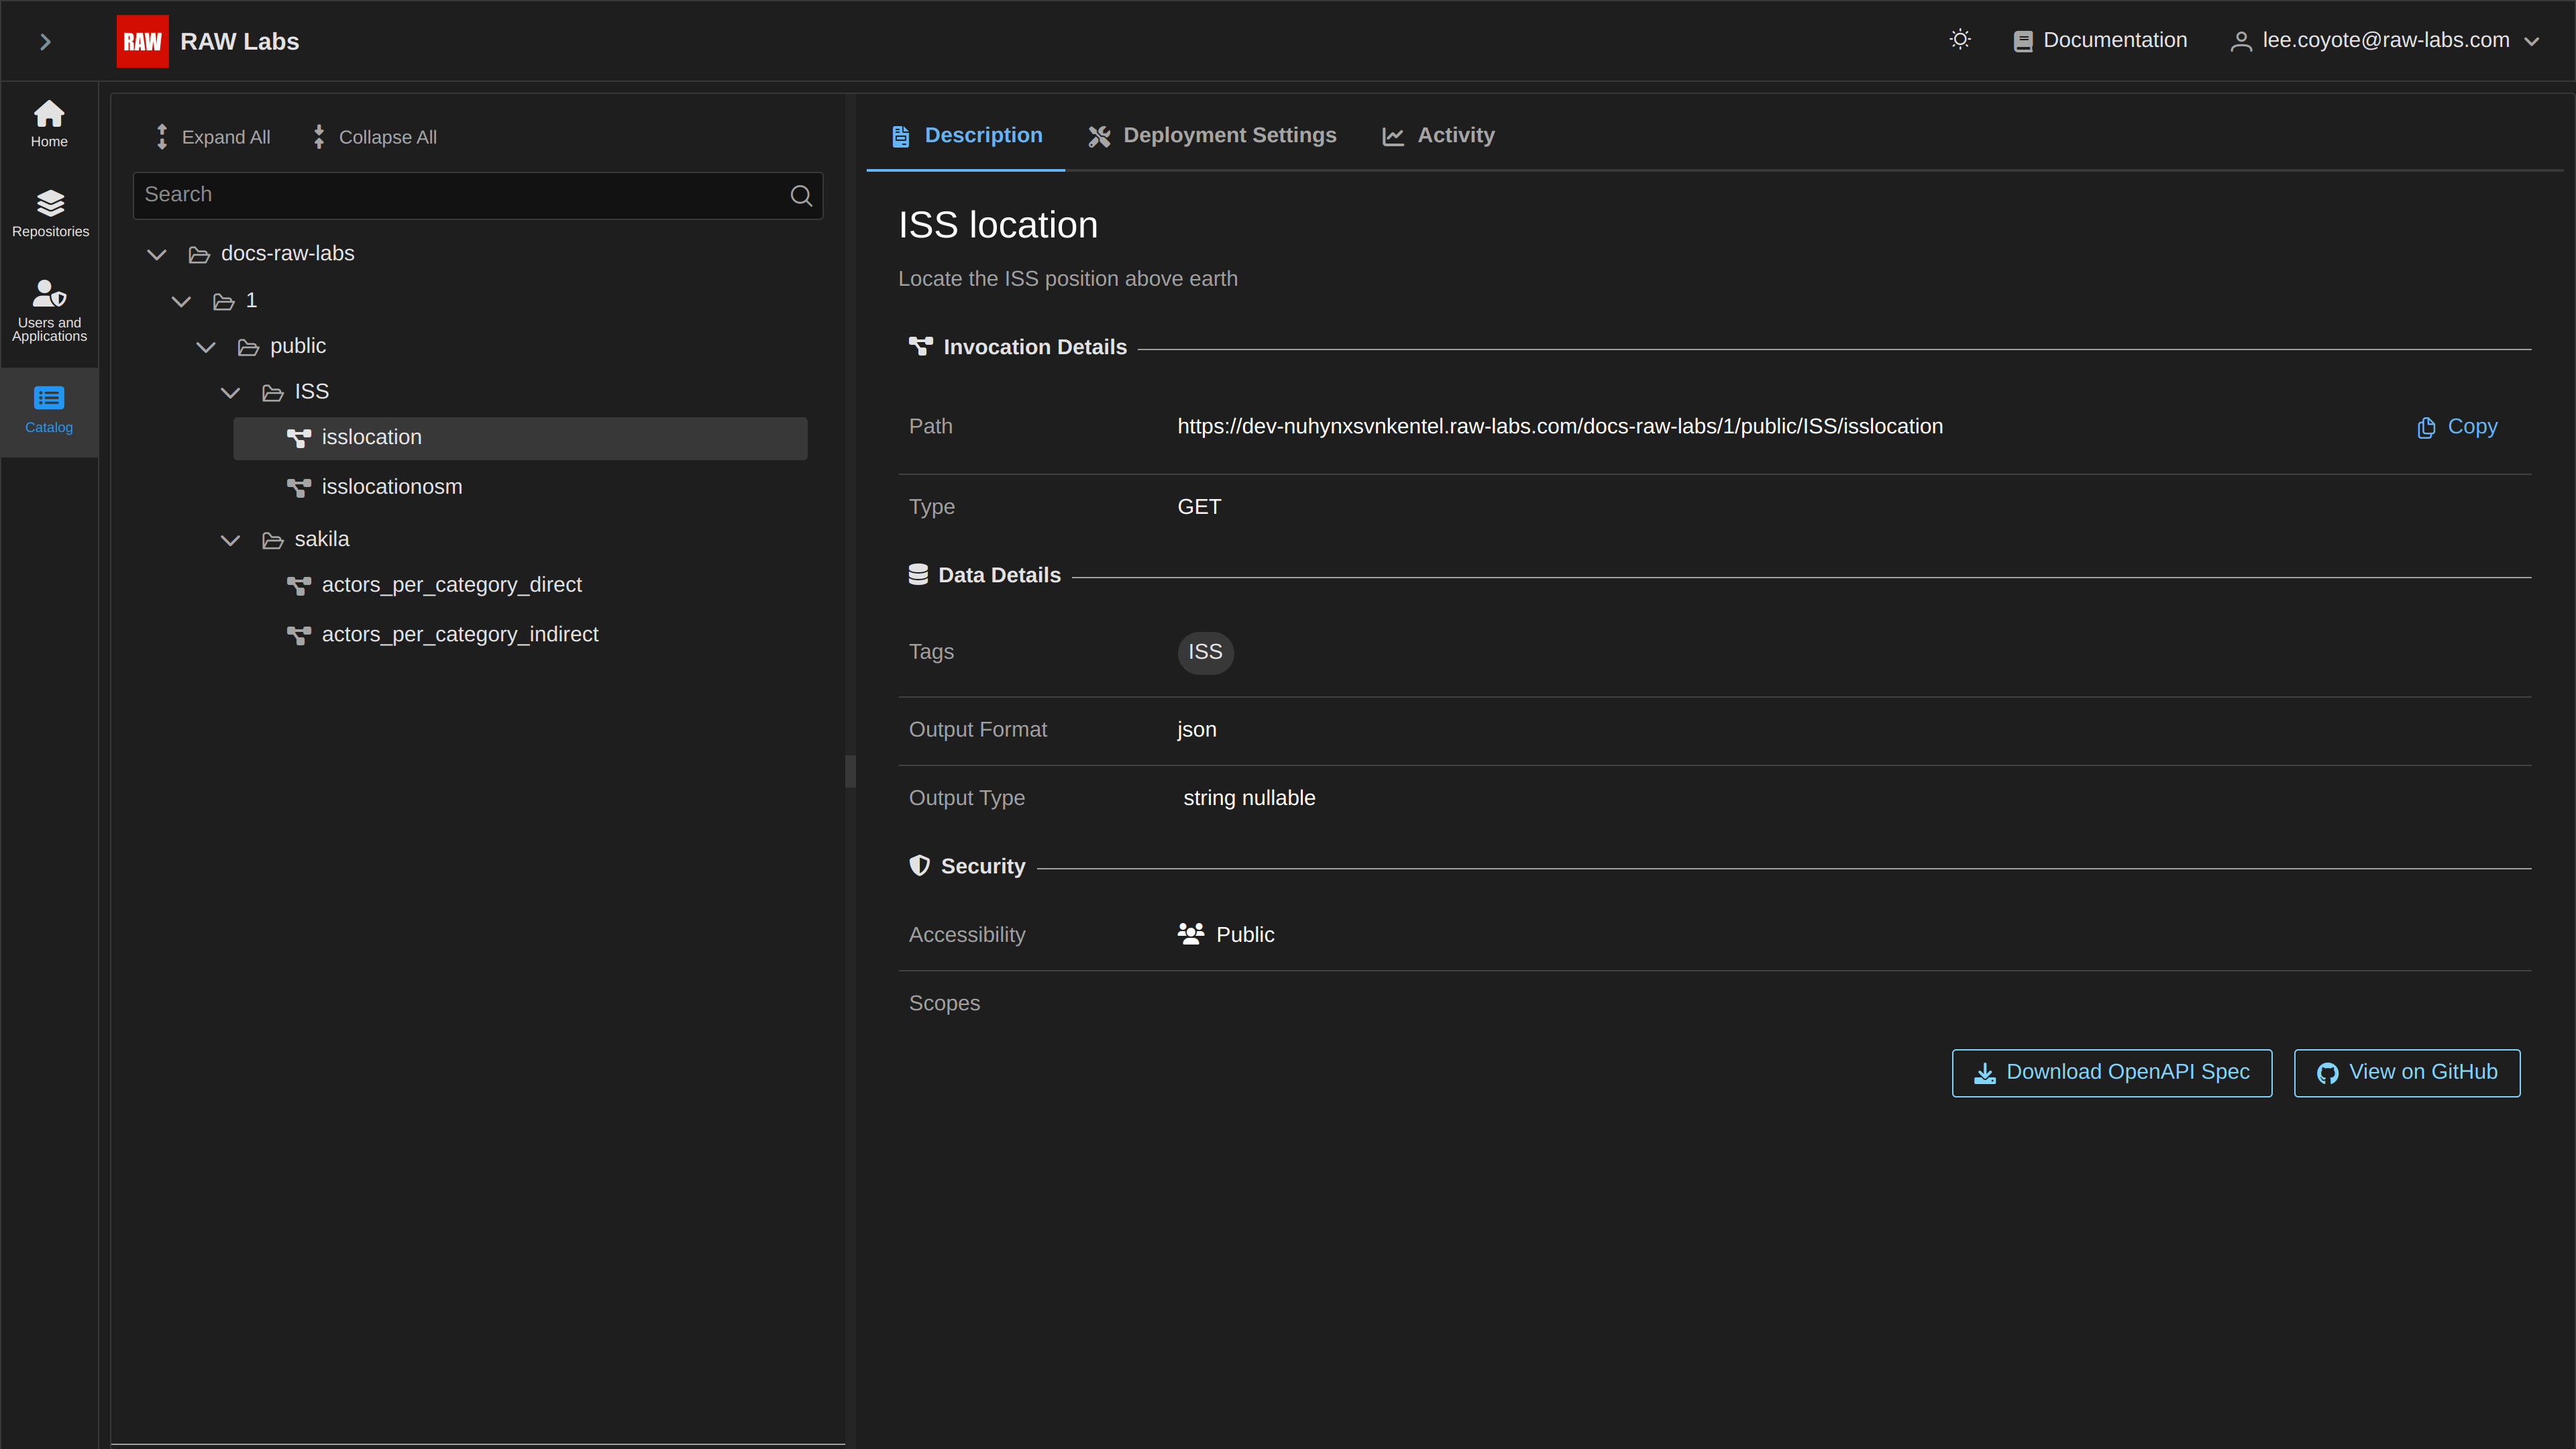Viewport: 2576px width, 1449px height.
Task: Collapse the public folder chevron
Action: click(206, 347)
